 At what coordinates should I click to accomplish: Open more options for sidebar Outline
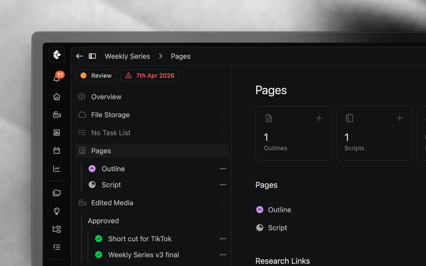223,169
